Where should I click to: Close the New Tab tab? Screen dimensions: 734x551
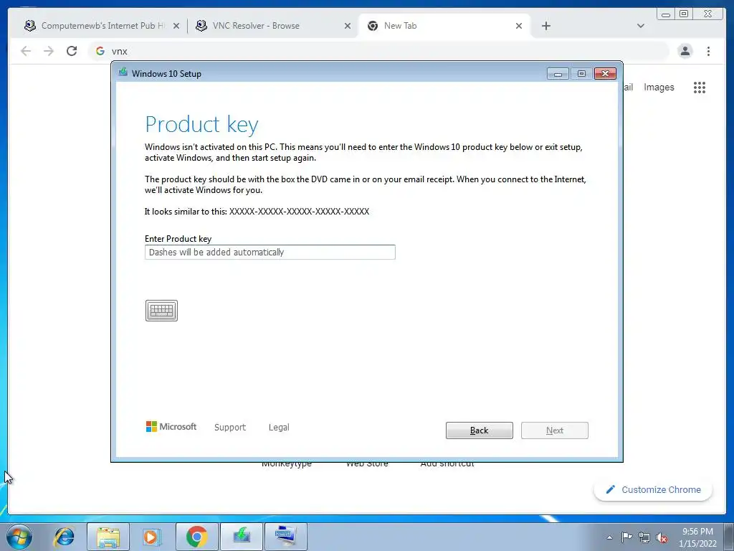pos(519,27)
